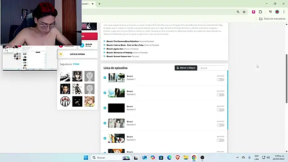Open Outlook from taskbar
The image size is (288, 162).
pyautogui.click(x=144, y=157)
